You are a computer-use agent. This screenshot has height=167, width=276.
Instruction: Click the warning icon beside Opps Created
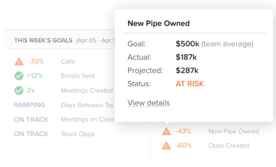coord(166,145)
